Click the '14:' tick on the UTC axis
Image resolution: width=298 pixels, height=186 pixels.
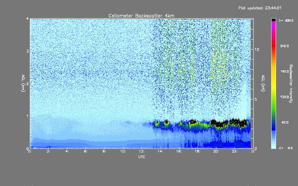(160, 151)
